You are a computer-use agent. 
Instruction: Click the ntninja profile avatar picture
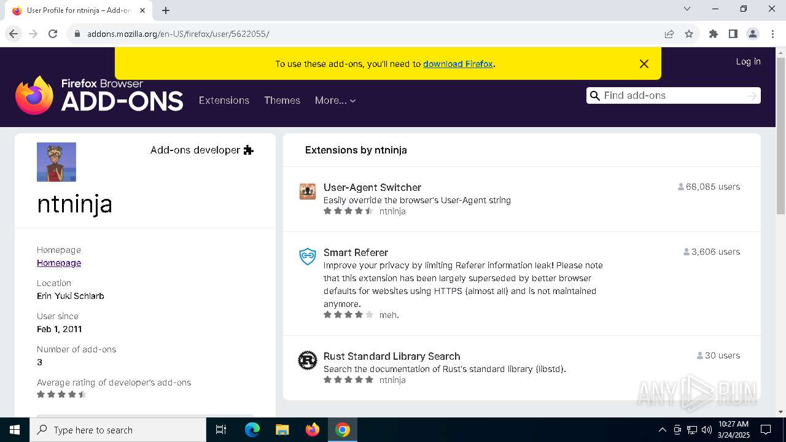pos(56,162)
